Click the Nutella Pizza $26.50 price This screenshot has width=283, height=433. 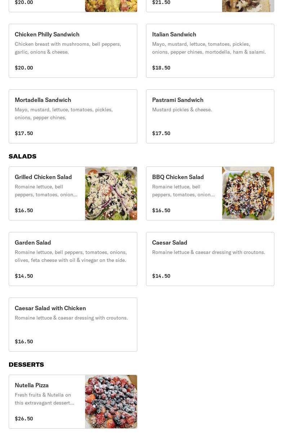click(24, 419)
